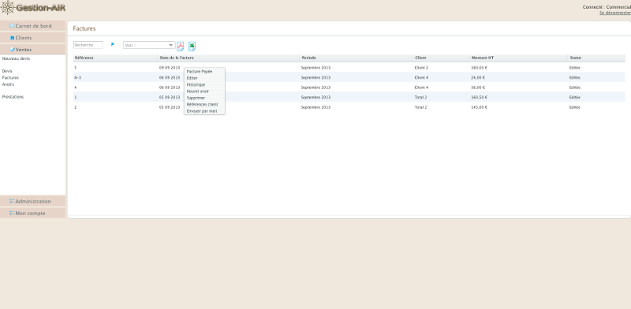Image resolution: width=631 pixels, height=309 pixels.
Task: Collapse the Ventes sidebar section
Action: click(x=32, y=50)
